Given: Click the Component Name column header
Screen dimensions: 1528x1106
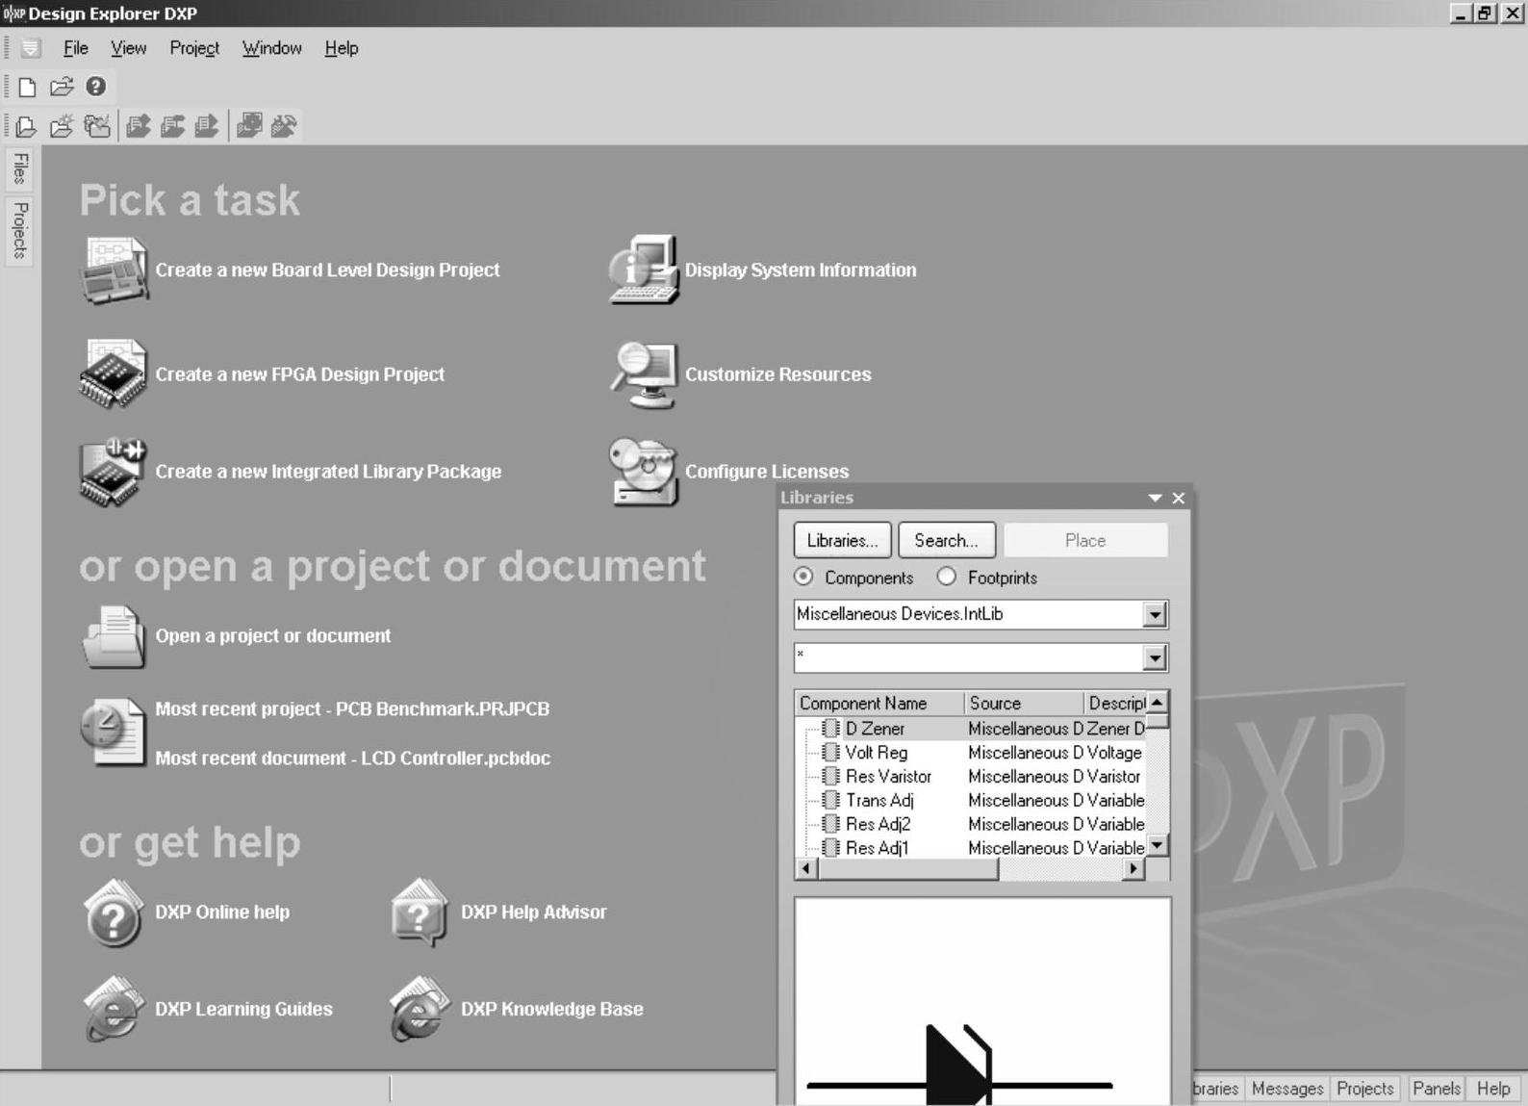Looking at the screenshot, I should 879,704.
